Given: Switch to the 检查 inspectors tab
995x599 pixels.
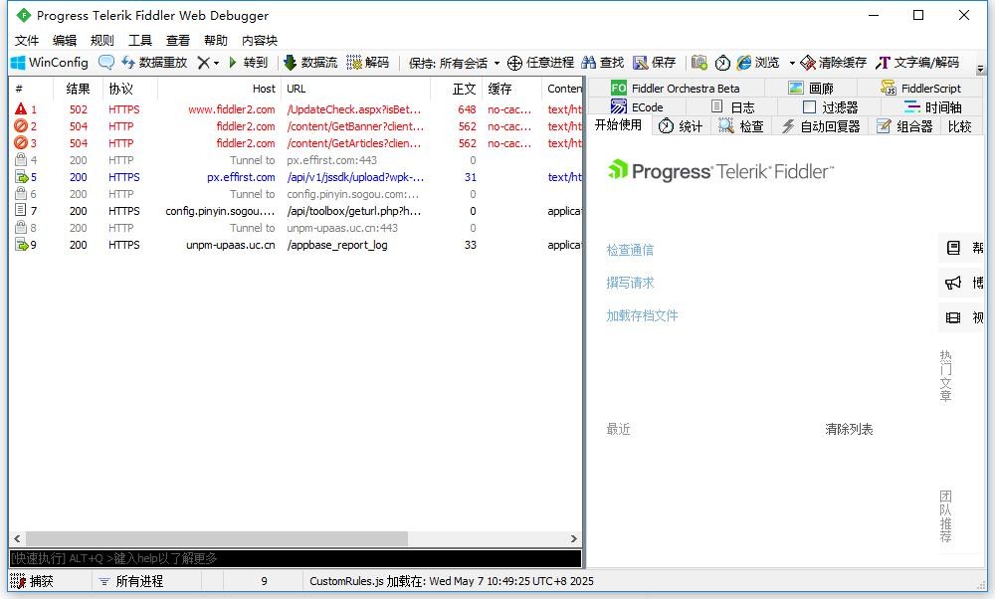Looking at the screenshot, I should tap(741, 126).
